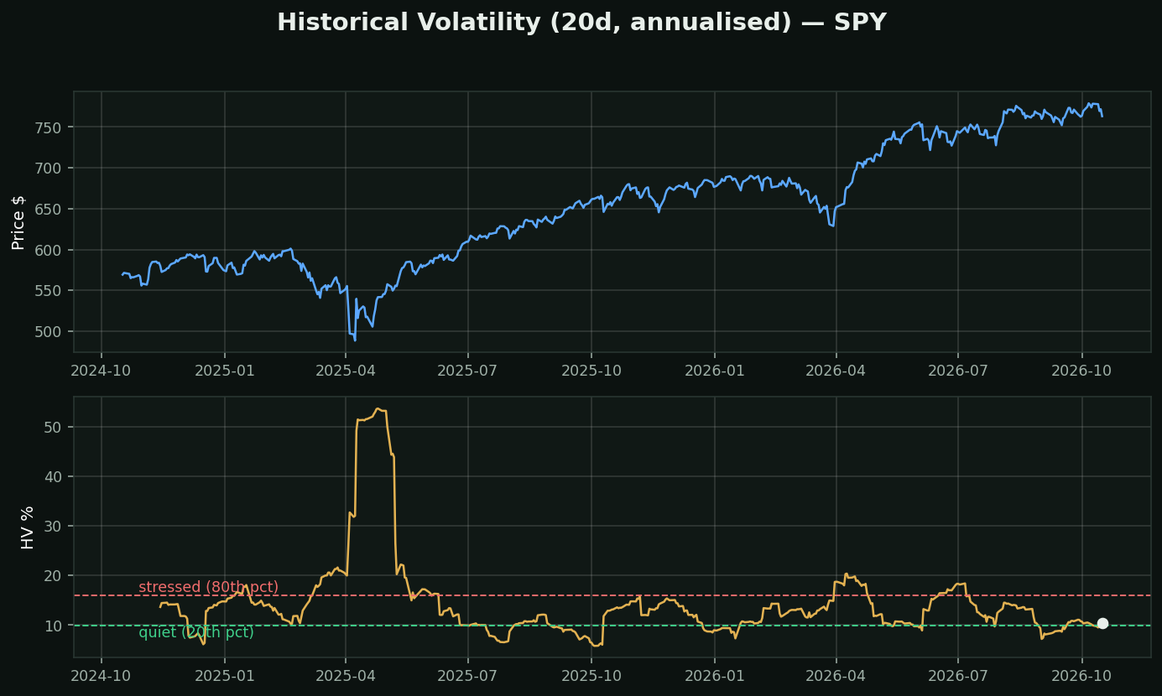Select the 2026-10 date under the HV chart
Image resolution: width=1162 pixels, height=696 pixels.
click(1081, 675)
